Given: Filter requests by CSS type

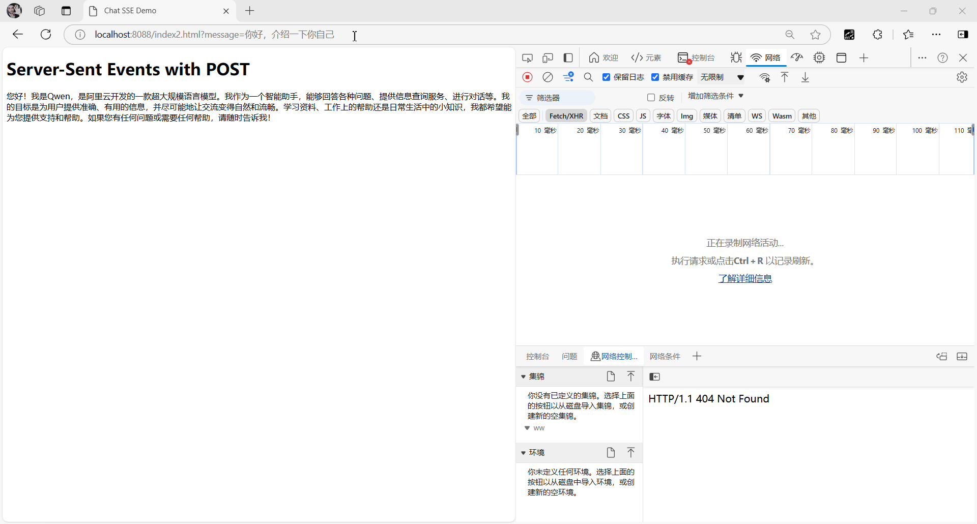Looking at the screenshot, I should pos(623,116).
